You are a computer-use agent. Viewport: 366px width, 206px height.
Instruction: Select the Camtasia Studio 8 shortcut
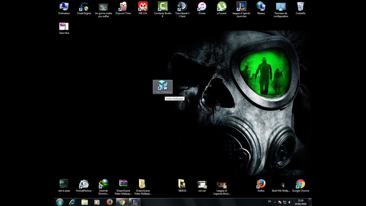point(163,10)
